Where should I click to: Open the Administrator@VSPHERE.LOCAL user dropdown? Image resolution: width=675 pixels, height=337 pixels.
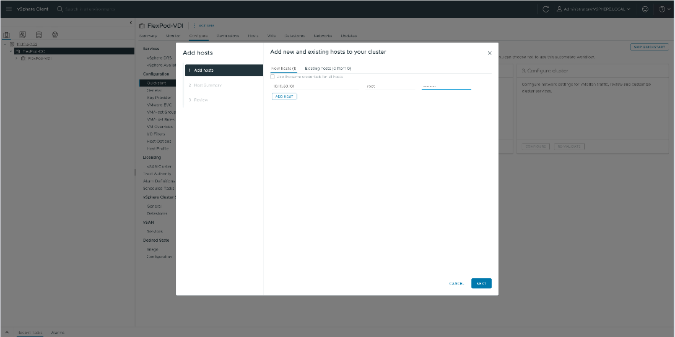click(593, 9)
